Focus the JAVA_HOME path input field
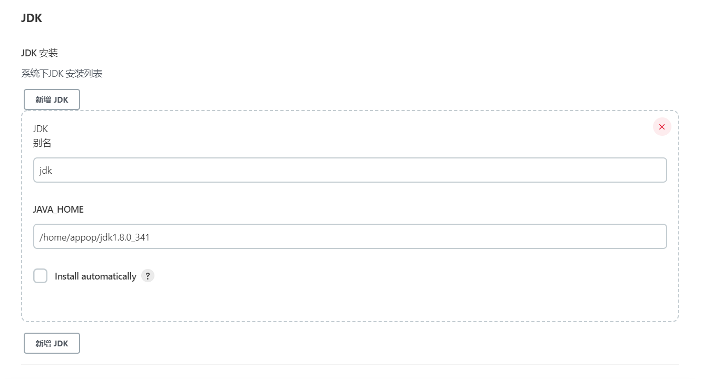Viewport: 702px width, 379px height. pos(350,236)
